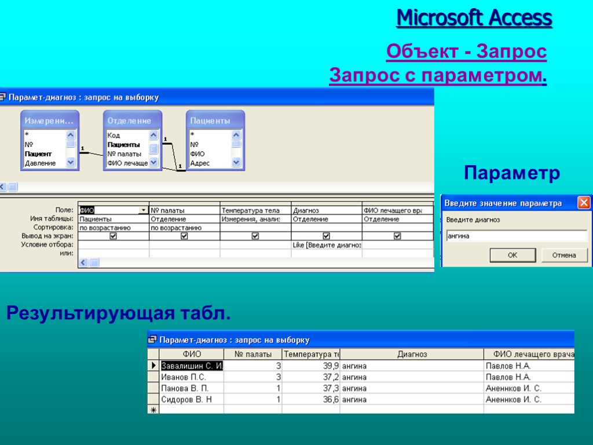This screenshot has height=445, width=593.
Task: Select ФИО field in Пациенты table
Action: pos(197,154)
